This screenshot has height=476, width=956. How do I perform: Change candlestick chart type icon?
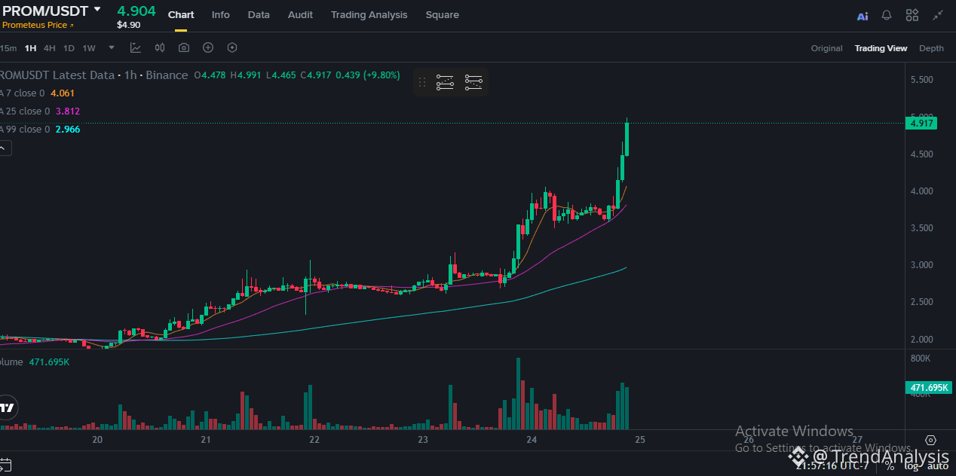pos(160,47)
